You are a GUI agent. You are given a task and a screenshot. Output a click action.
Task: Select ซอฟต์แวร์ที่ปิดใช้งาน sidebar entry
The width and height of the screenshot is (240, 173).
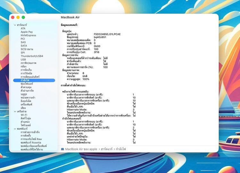coord(32,150)
